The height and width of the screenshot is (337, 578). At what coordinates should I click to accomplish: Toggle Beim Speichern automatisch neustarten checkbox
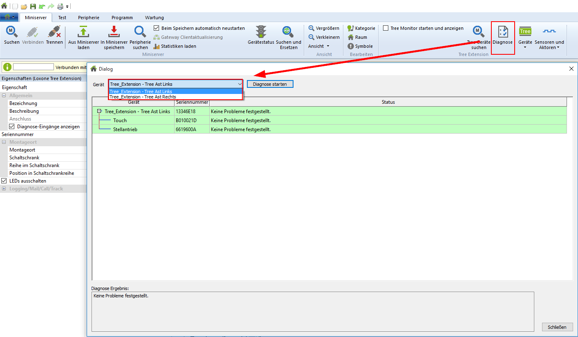point(157,28)
